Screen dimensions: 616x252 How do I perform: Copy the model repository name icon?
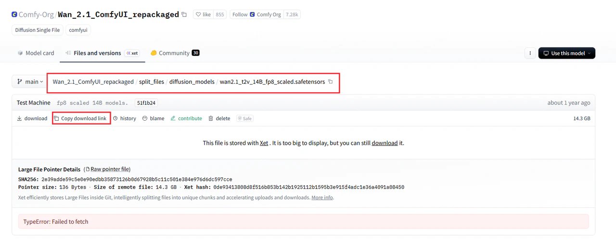coord(184,15)
